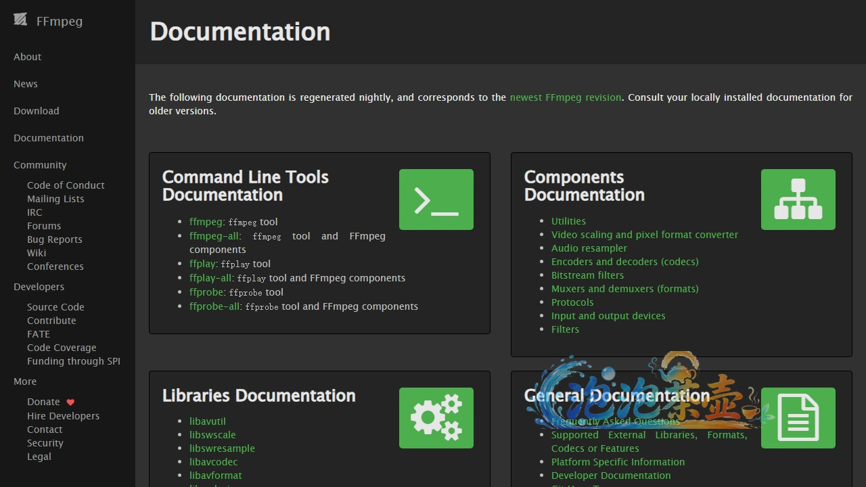The image size is (866, 487).
Task: Open the About page in sidebar
Action: click(x=28, y=57)
